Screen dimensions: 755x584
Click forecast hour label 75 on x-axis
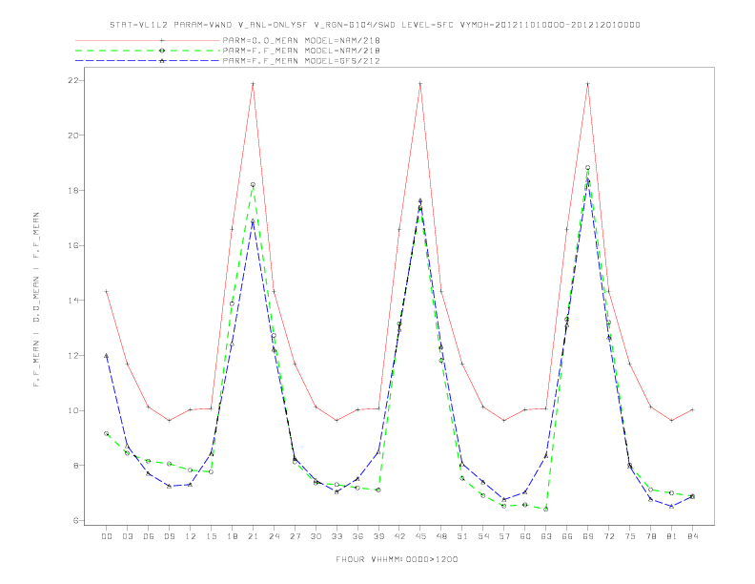point(630,536)
